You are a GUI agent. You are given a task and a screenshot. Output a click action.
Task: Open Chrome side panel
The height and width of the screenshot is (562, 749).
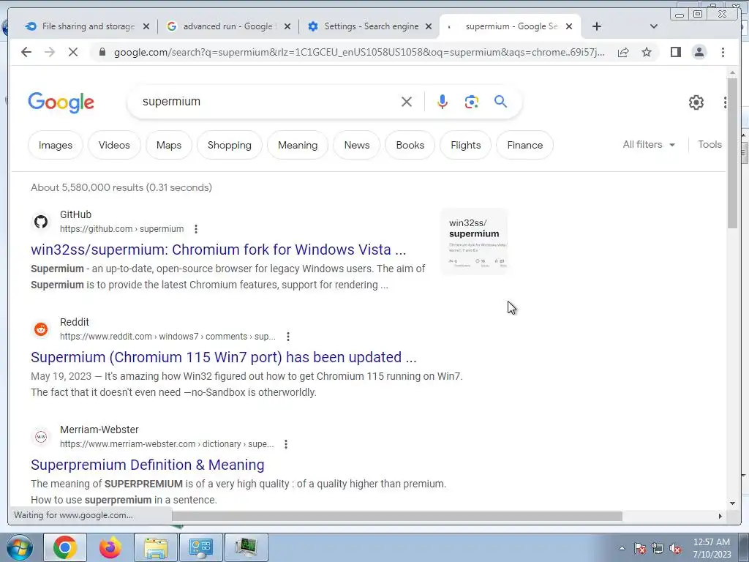(675, 52)
